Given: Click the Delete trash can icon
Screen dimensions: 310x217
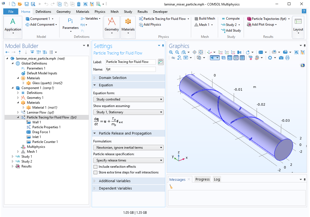Looking at the screenshot, I should pyautogui.click(x=79, y=4).
